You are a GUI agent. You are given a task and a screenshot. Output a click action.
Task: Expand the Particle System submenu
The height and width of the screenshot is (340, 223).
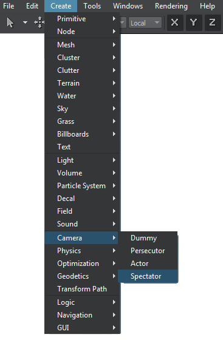click(x=82, y=186)
